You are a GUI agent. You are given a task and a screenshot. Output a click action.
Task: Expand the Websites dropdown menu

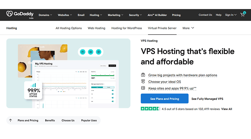65,15
